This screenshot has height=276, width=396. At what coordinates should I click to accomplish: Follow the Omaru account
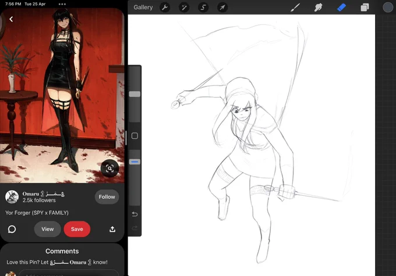click(107, 197)
